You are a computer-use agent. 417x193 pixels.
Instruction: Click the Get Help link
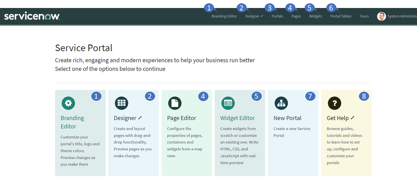click(340, 118)
